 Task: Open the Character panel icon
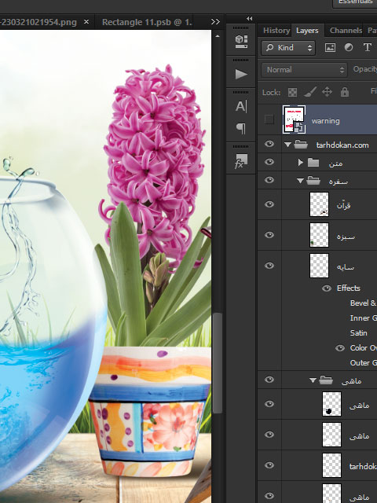(241, 106)
